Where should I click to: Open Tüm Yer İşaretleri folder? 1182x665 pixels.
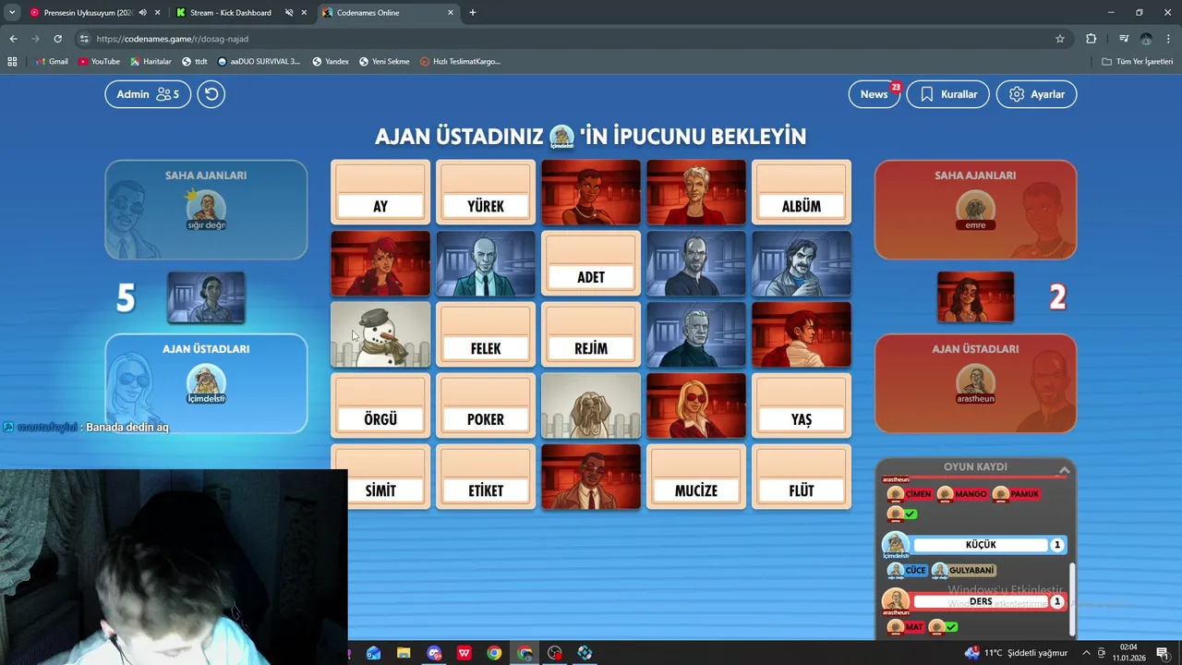pos(1138,62)
